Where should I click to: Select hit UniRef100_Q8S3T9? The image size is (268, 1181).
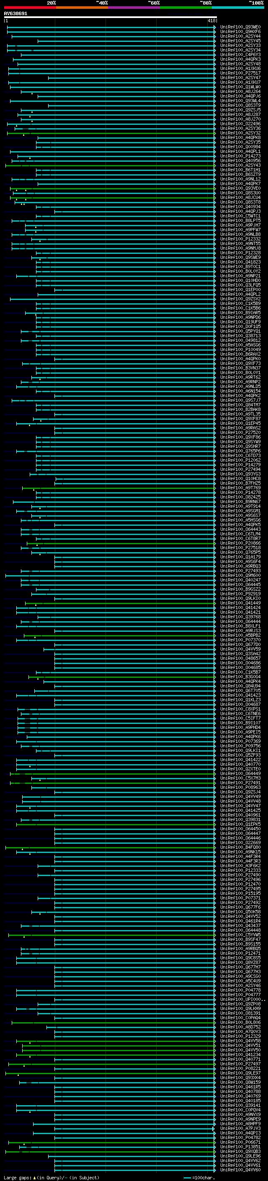point(240,106)
